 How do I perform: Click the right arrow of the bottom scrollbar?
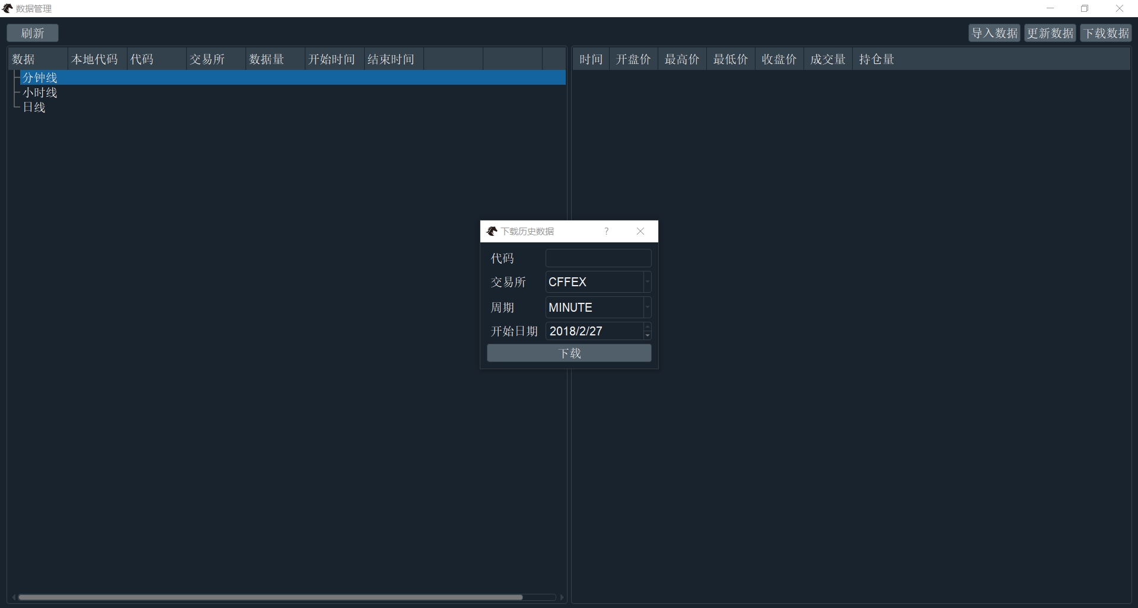(561, 597)
